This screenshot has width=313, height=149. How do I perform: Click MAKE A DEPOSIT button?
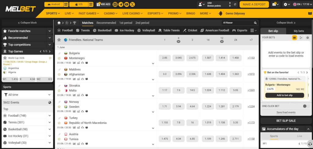tap(254, 4)
